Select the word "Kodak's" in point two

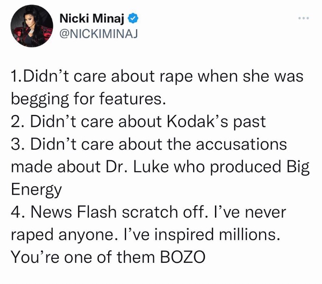pos(197,122)
